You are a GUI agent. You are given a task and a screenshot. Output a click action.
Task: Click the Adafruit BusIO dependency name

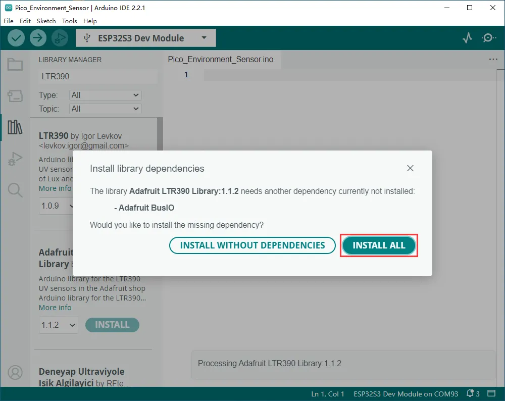(146, 208)
